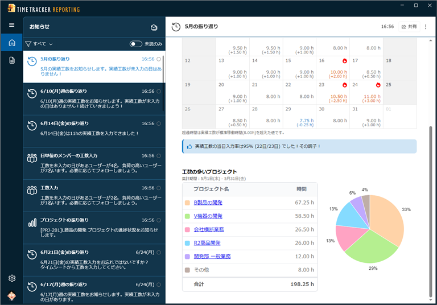
Task: Click the share icon in header
Action: pos(409,27)
